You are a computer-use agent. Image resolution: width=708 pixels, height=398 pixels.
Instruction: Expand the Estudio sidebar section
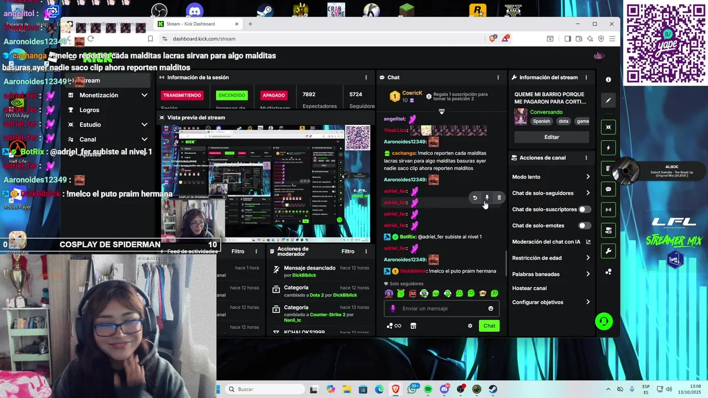pos(144,124)
